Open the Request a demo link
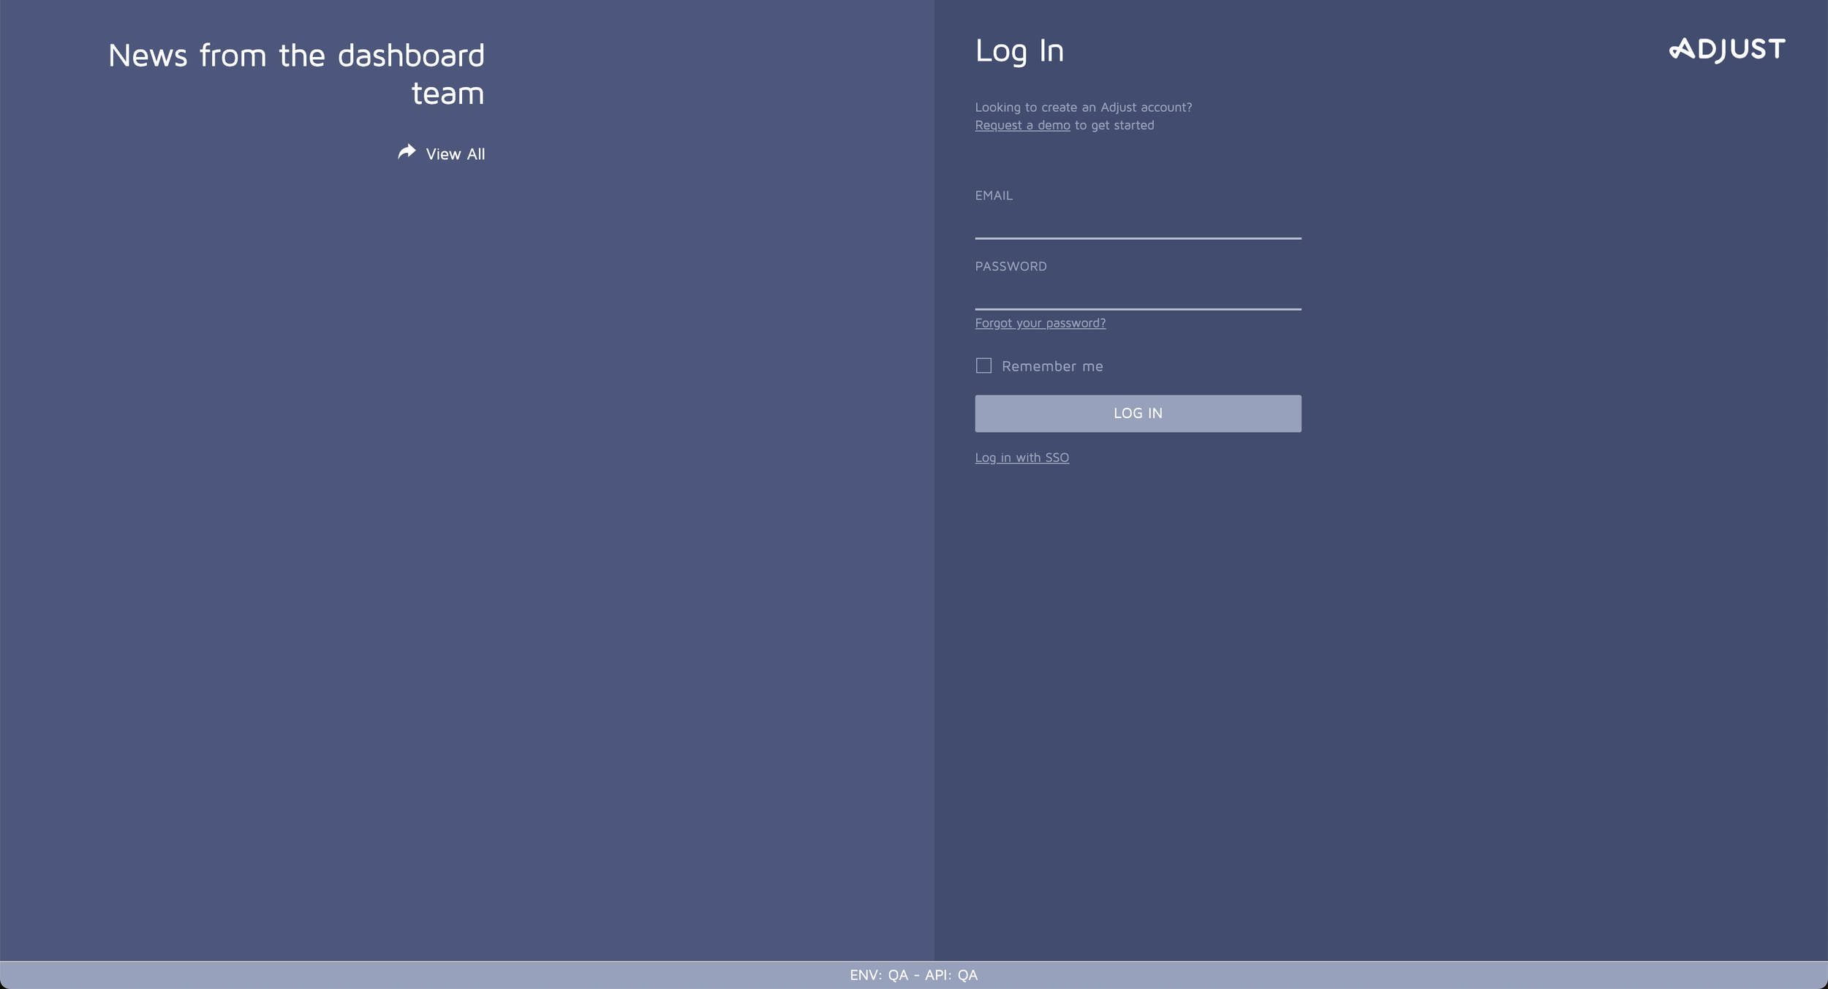 point(1021,124)
